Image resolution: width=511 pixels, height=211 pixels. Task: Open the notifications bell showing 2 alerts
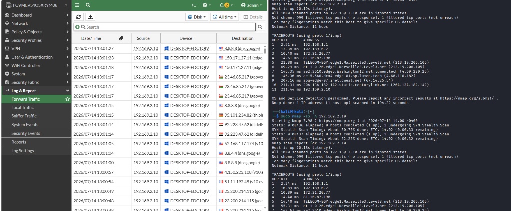[x=226, y=5]
